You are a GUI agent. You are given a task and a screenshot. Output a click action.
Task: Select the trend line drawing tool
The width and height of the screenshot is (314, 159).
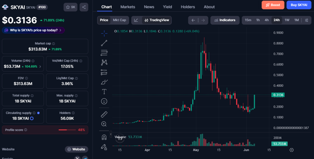tap(104, 43)
